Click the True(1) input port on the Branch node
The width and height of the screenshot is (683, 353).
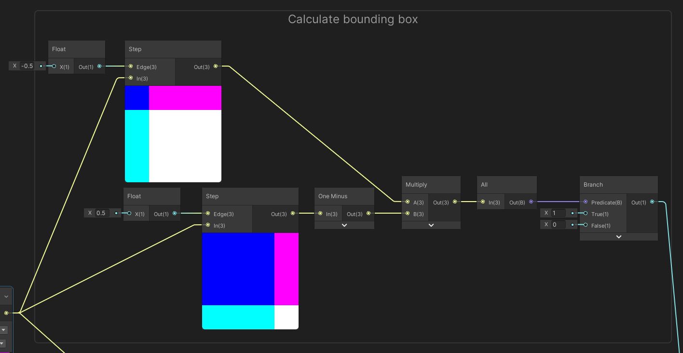[585, 214]
